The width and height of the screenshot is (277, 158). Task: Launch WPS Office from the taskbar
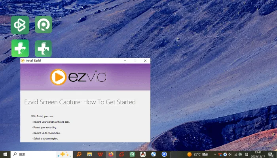(x=100, y=154)
